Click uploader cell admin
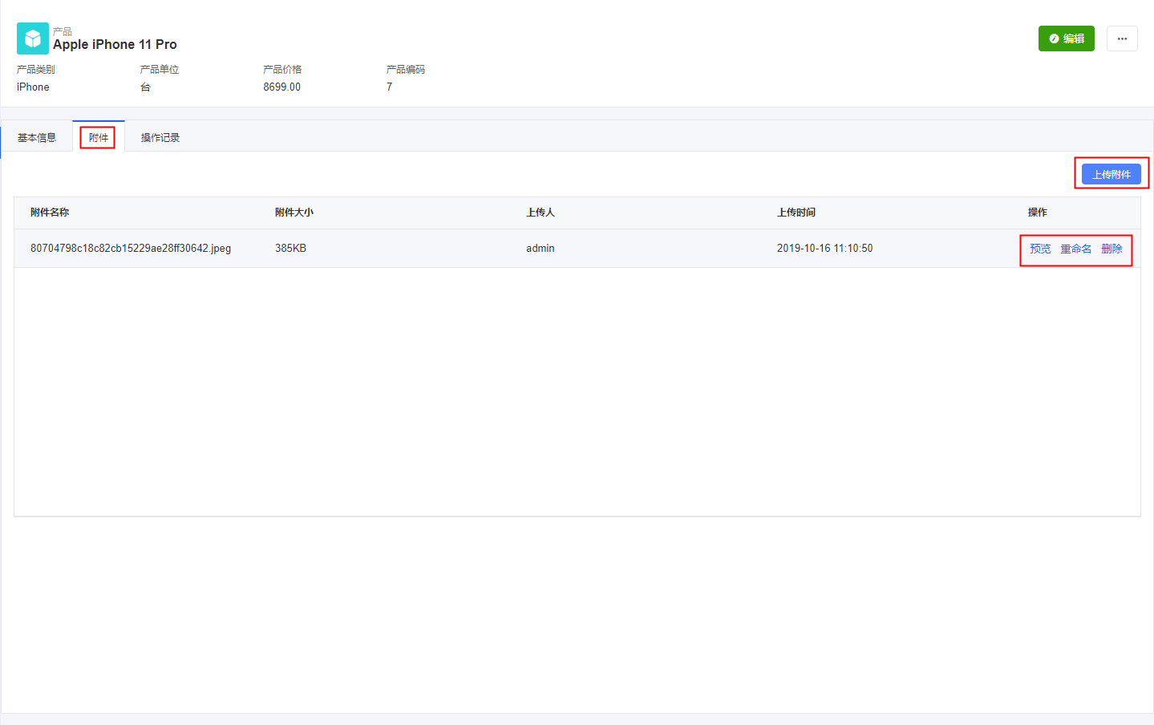The height and width of the screenshot is (725, 1154). click(541, 249)
